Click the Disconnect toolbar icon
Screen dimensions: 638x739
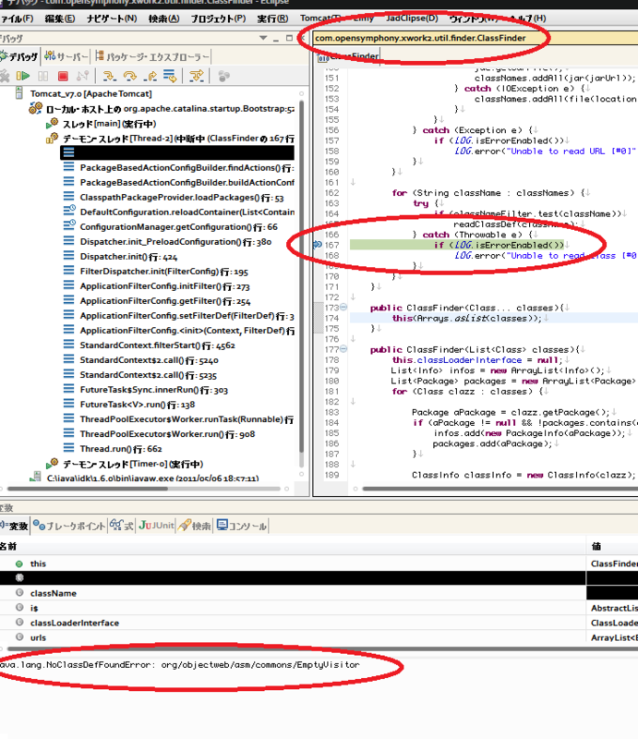82,76
